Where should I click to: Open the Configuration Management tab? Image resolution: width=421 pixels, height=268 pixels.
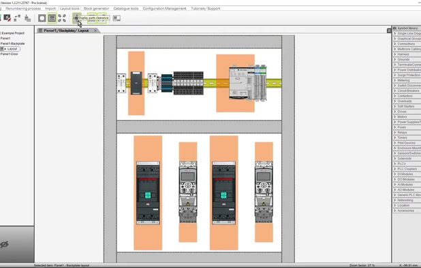tap(164, 9)
